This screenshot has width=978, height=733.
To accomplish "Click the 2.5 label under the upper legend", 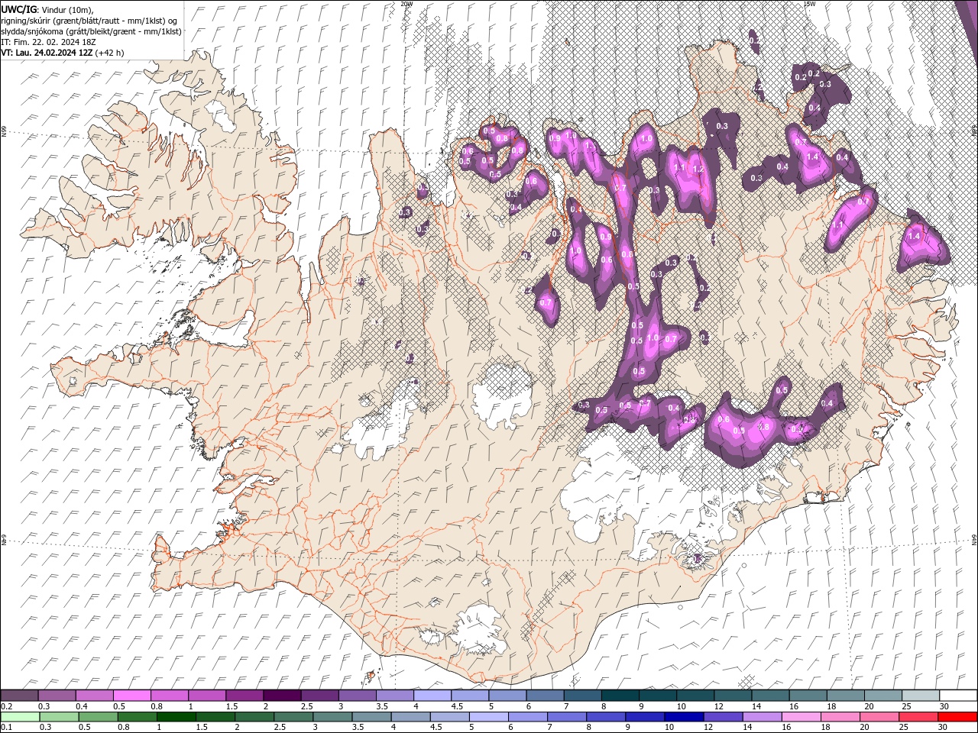I will point(307,706).
